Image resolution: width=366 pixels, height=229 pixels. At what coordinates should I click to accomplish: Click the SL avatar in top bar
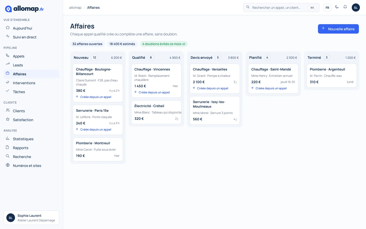point(356,8)
